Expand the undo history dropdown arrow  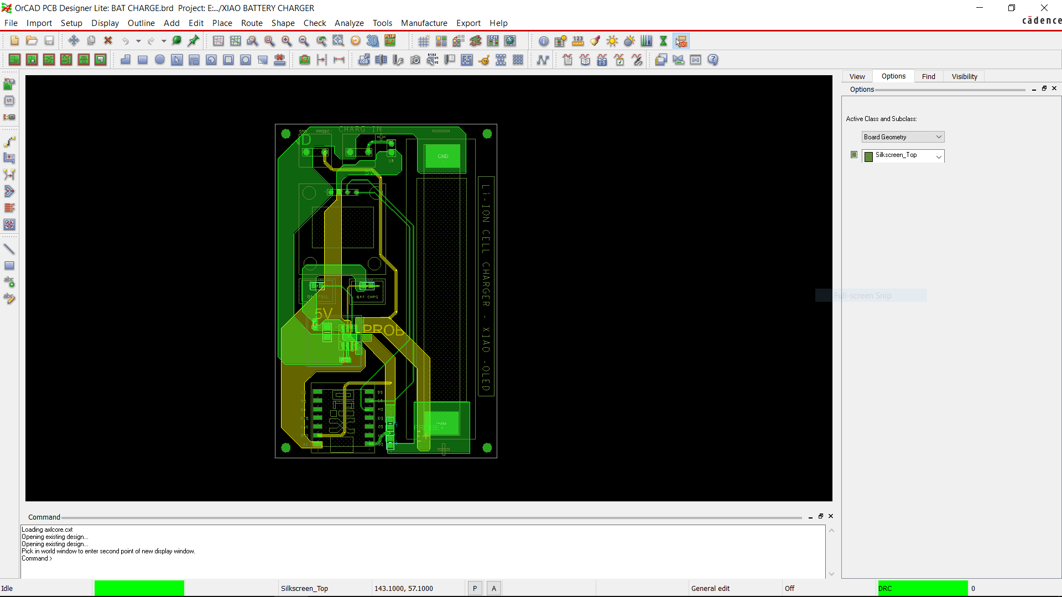click(138, 41)
